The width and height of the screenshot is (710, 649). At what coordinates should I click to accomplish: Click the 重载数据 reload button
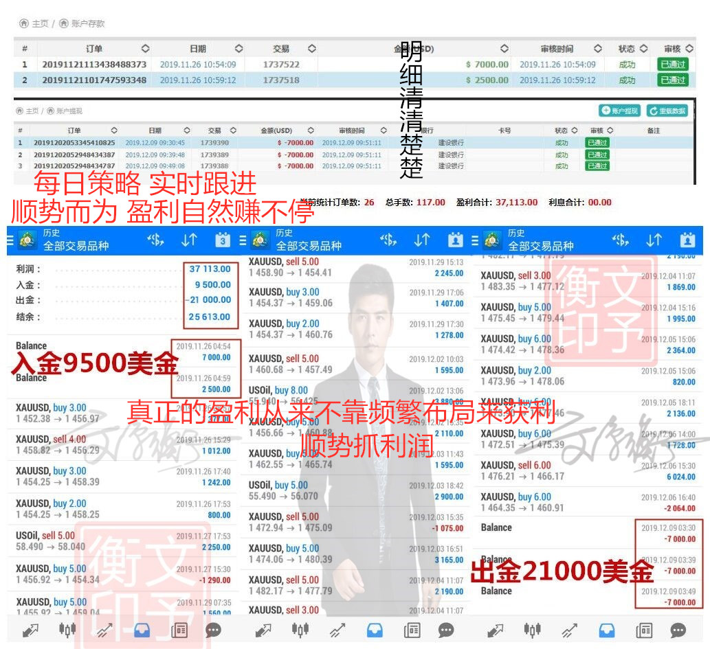point(667,111)
